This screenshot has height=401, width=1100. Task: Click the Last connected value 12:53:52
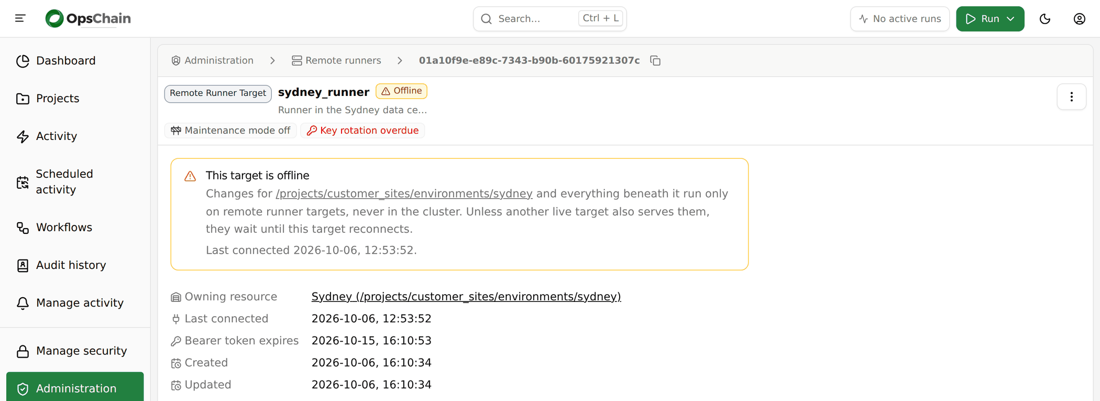coord(371,319)
